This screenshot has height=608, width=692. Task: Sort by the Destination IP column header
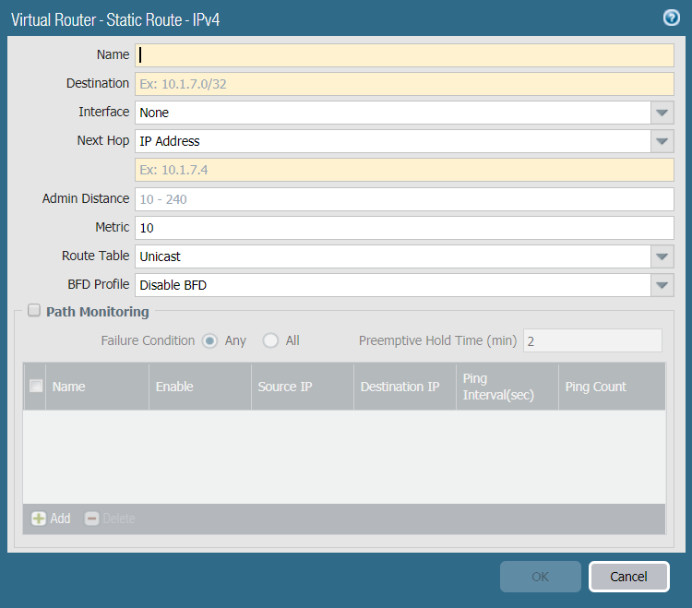coord(400,387)
